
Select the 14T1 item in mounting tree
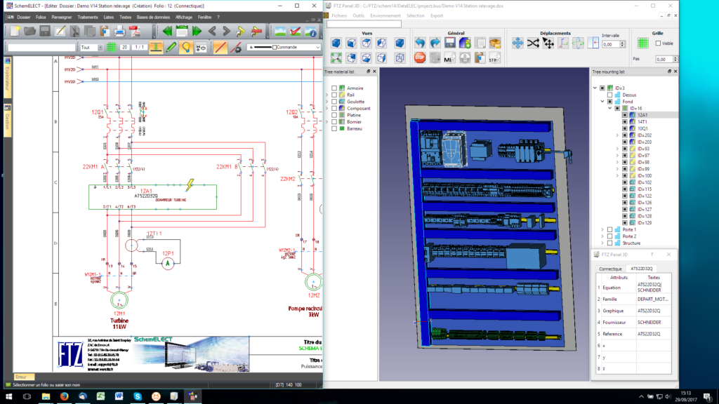pos(642,122)
